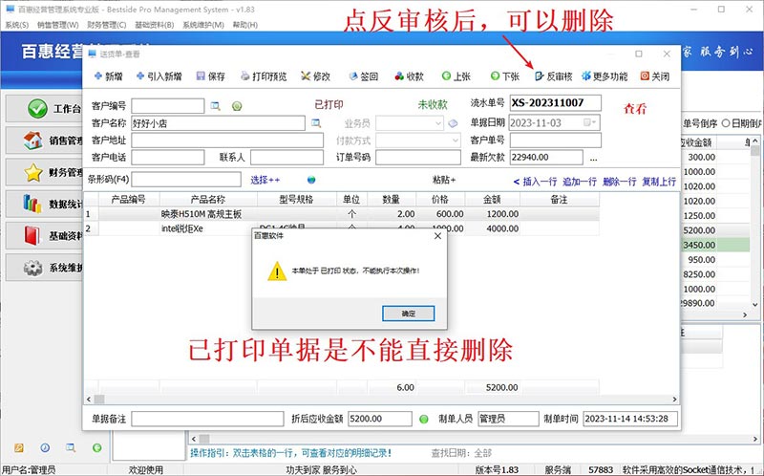Close the 百惠软件 warning dialog
Image resolution: width=764 pixels, height=476 pixels.
click(437, 236)
